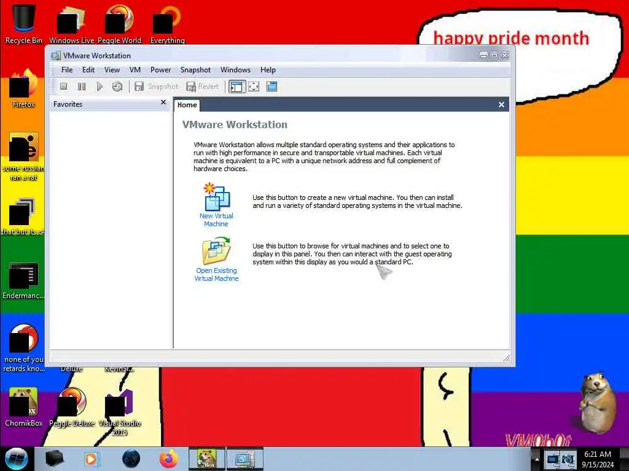The height and width of the screenshot is (471, 629).
Task: Open the Windows Start button
Action: pos(17,459)
